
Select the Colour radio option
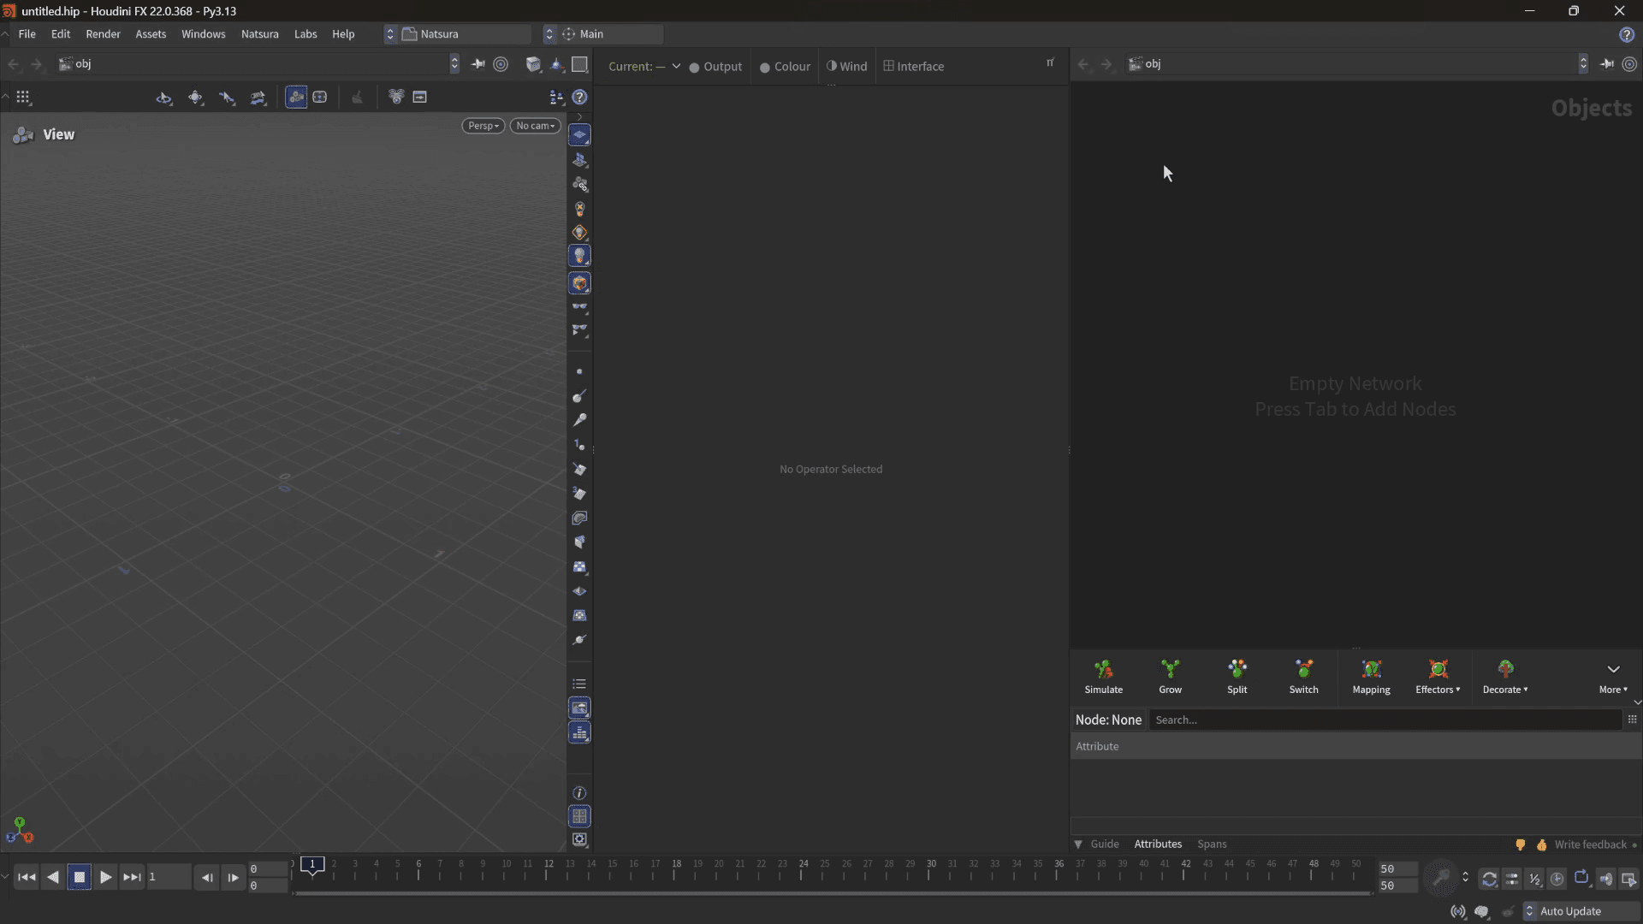[785, 67]
